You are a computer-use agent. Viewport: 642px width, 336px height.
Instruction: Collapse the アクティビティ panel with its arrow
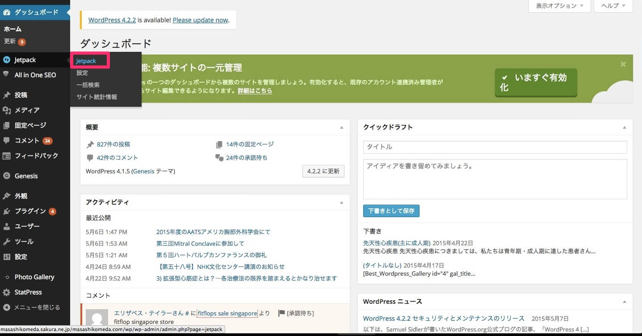(x=342, y=202)
